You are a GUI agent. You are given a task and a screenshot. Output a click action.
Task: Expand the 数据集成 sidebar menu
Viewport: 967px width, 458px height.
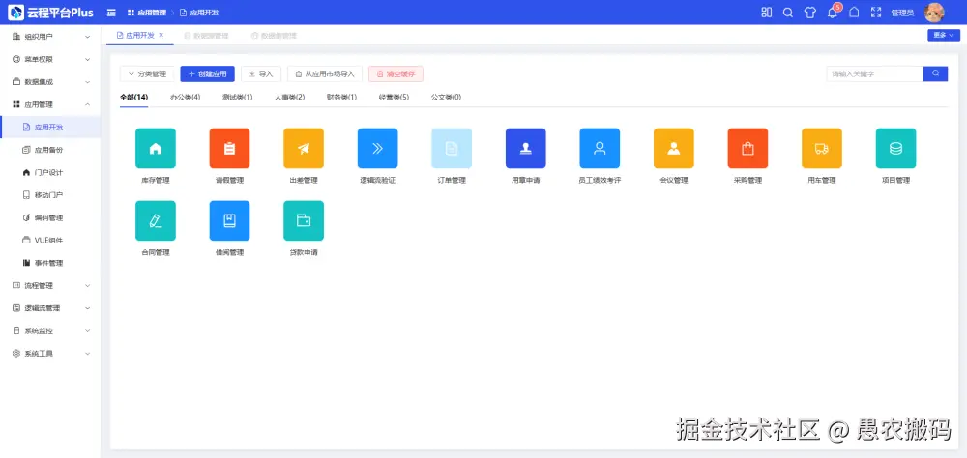pos(50,82)
